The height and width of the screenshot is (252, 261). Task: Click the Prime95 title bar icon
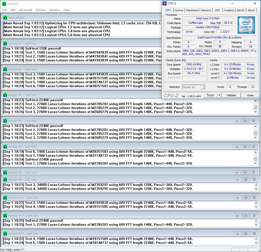click(4, 3)
